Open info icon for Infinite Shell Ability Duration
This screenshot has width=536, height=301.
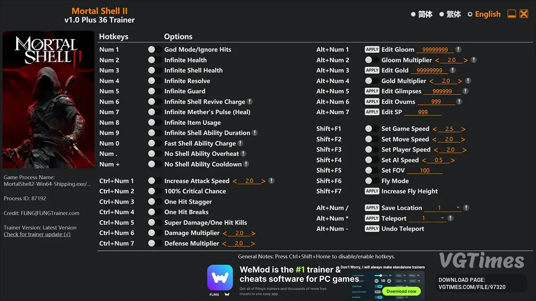pos(255,133)
